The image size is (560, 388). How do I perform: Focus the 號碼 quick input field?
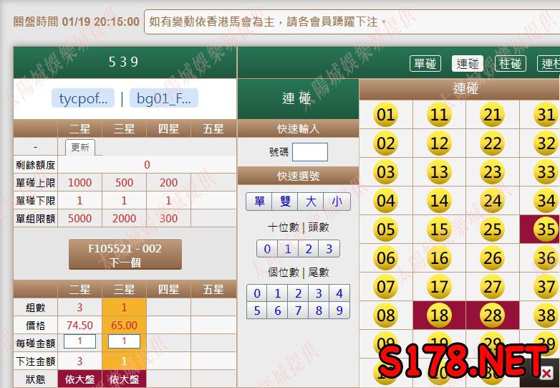[x=310, y=152]
